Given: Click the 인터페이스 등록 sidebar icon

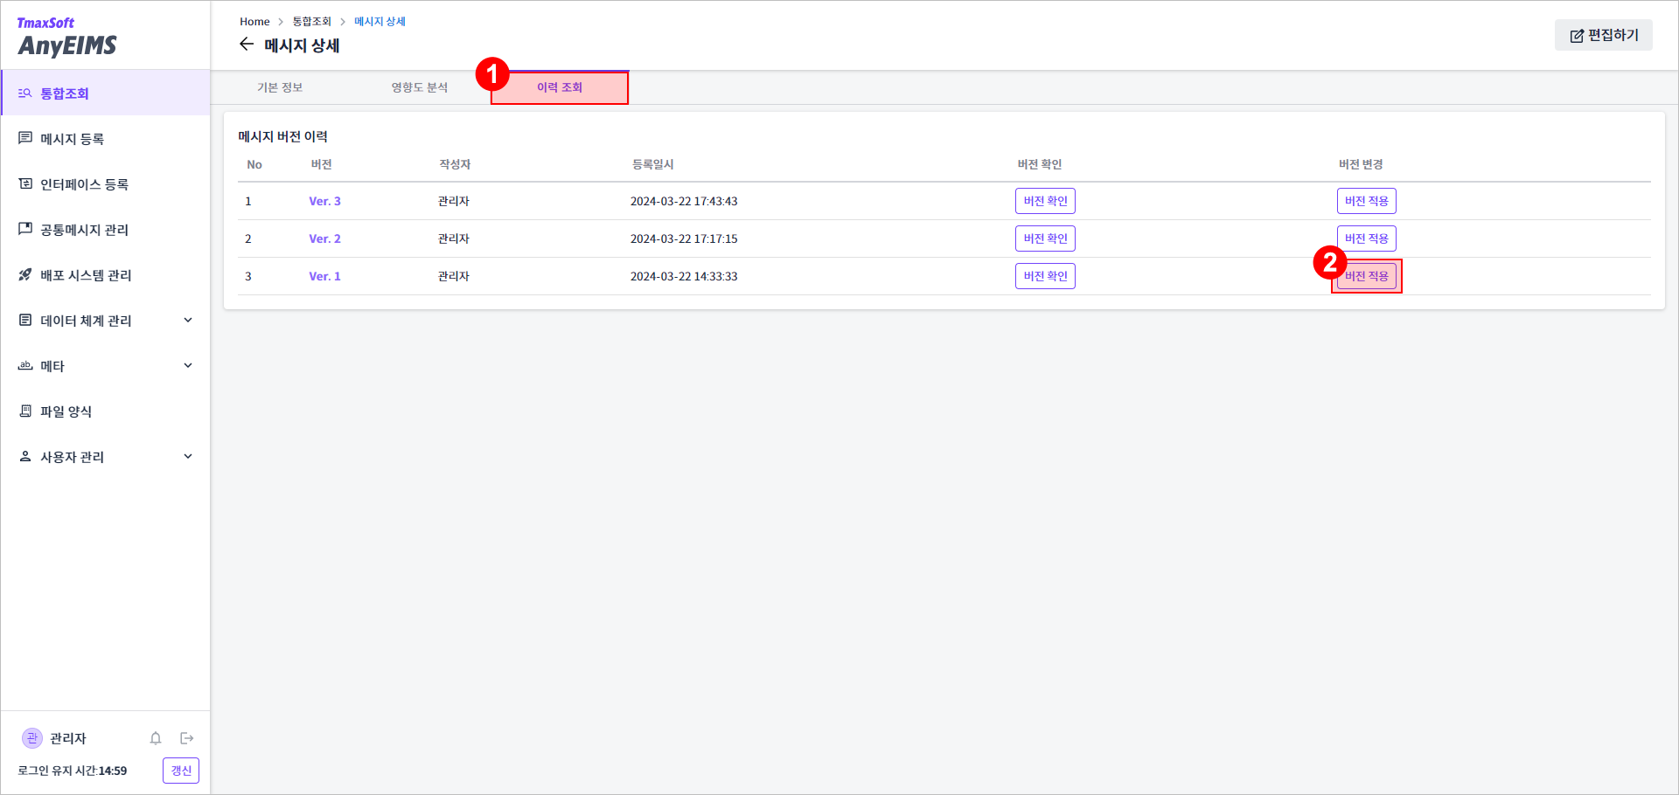Looking at the screenshot, I should click(25, 183).
